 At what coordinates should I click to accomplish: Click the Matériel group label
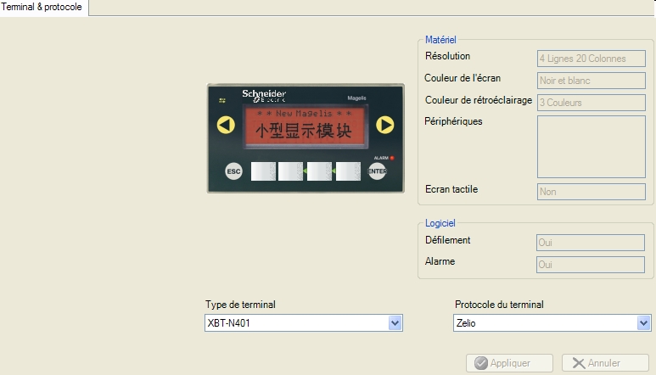coord(440,40)
